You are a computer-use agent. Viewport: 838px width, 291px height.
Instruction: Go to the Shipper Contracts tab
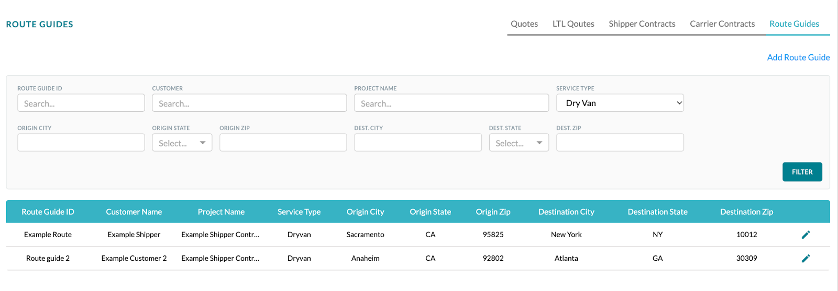(642, 24)
